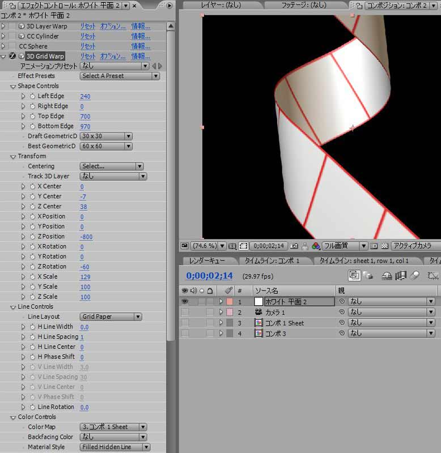Screen dimensions: 441x453
Task: Switch to the レンダーキュー tab
Action: pyautogui.click(x=207, y=261)
